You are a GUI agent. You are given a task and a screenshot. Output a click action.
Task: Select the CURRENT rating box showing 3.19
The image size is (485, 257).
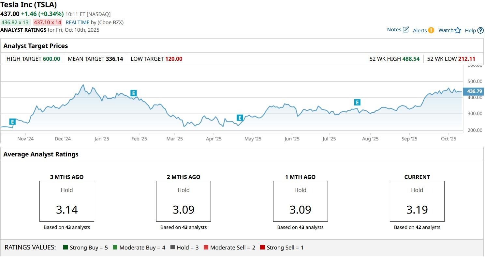click(x=417, y=201)
